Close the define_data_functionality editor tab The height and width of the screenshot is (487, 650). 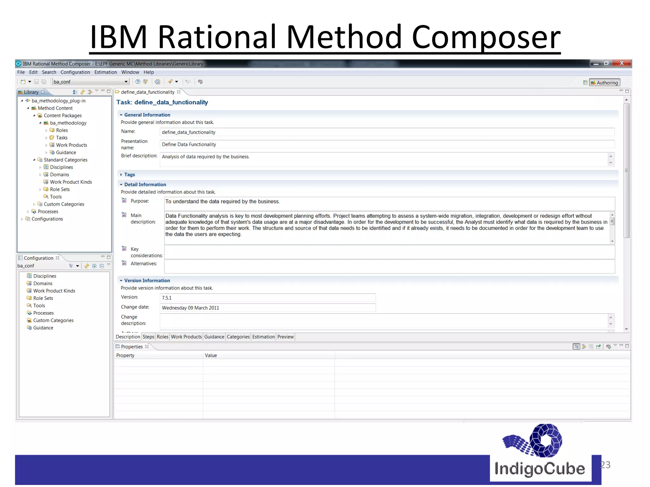pos(179,92)
